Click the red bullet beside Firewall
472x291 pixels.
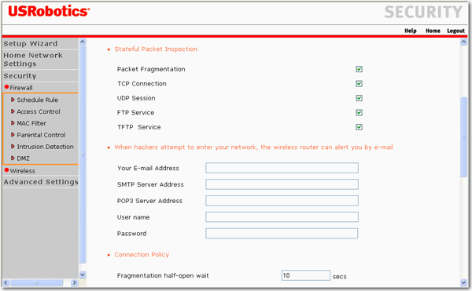coord(6,87)
